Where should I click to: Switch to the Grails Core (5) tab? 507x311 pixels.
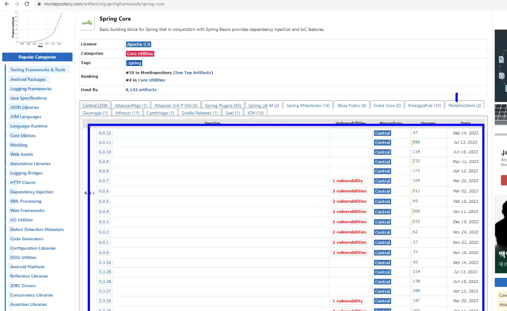(x=387, y=105)
